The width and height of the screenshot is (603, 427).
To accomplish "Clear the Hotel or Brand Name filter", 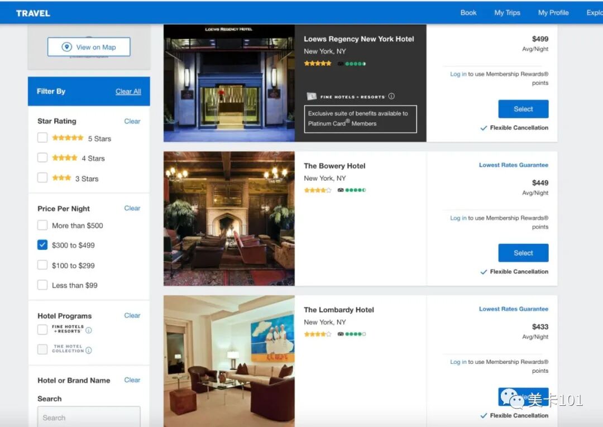I will (132, 380).
